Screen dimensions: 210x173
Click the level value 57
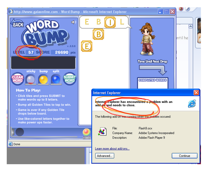(x=31, y=52)
